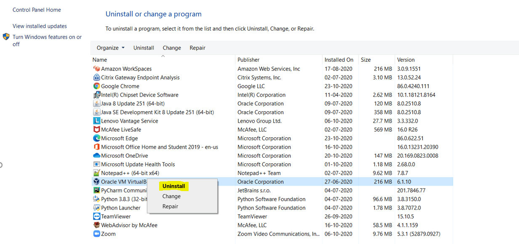Click the Lenovo Group Ltd. publisher cell
This screenshot has width=519, height=244.
click(x=259, y=121)
